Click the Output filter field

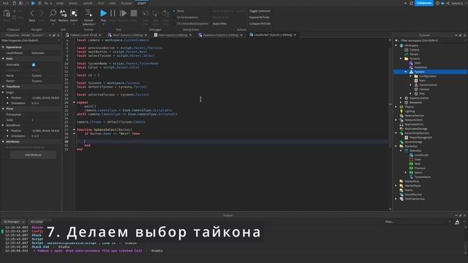click(x=418, y=221)
